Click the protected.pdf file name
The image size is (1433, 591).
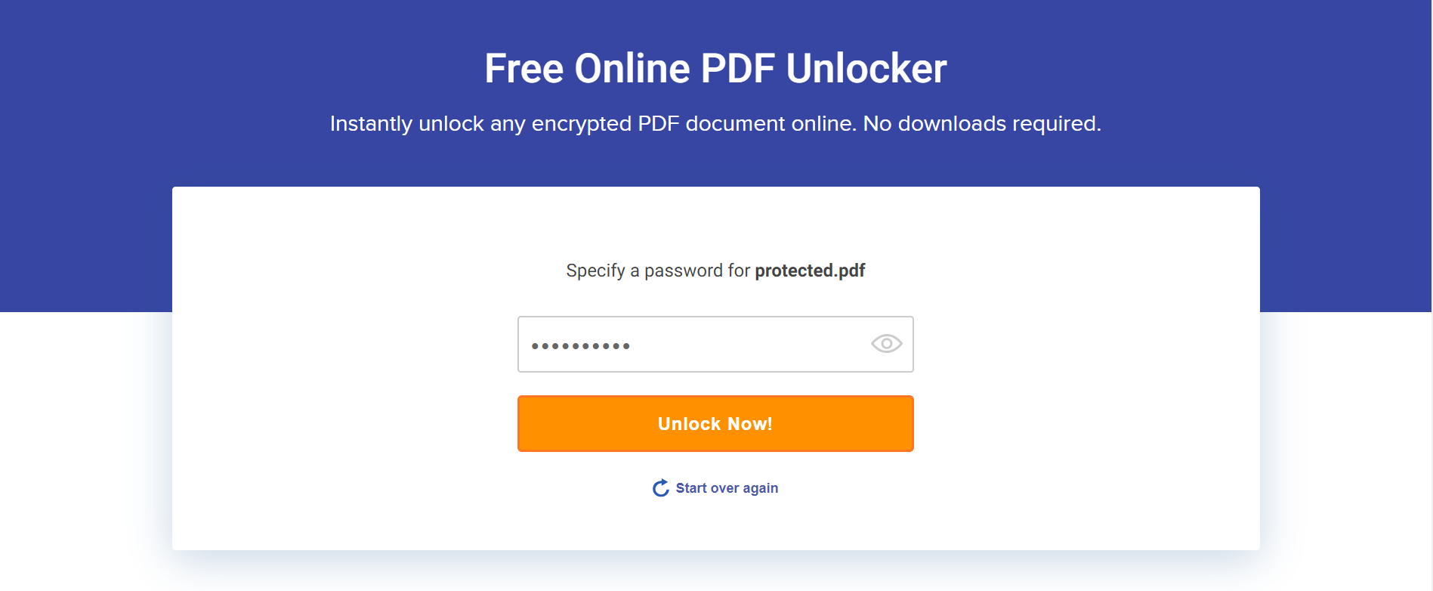pos(810,271)
